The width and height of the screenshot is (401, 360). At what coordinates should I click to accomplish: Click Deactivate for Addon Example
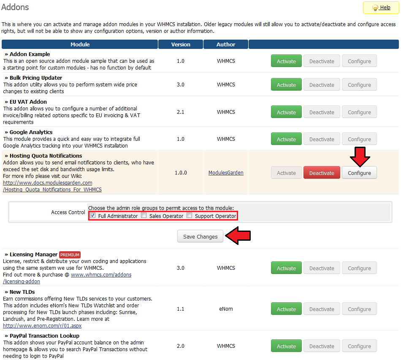tap(322, 61)
